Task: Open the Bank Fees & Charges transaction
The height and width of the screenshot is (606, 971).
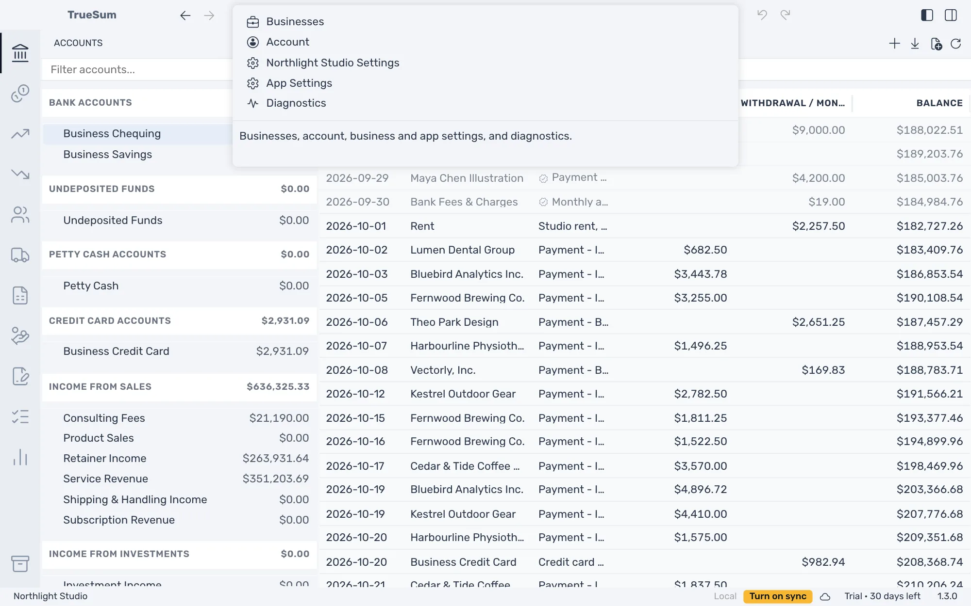Action: pos(645,202)
